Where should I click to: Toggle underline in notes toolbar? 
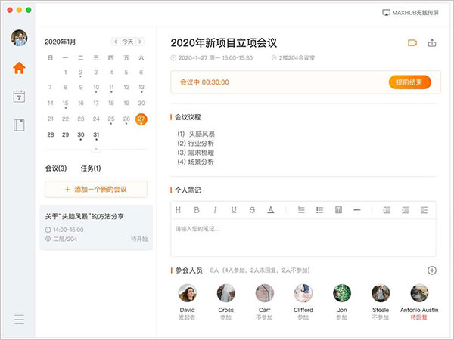[234, 210]
